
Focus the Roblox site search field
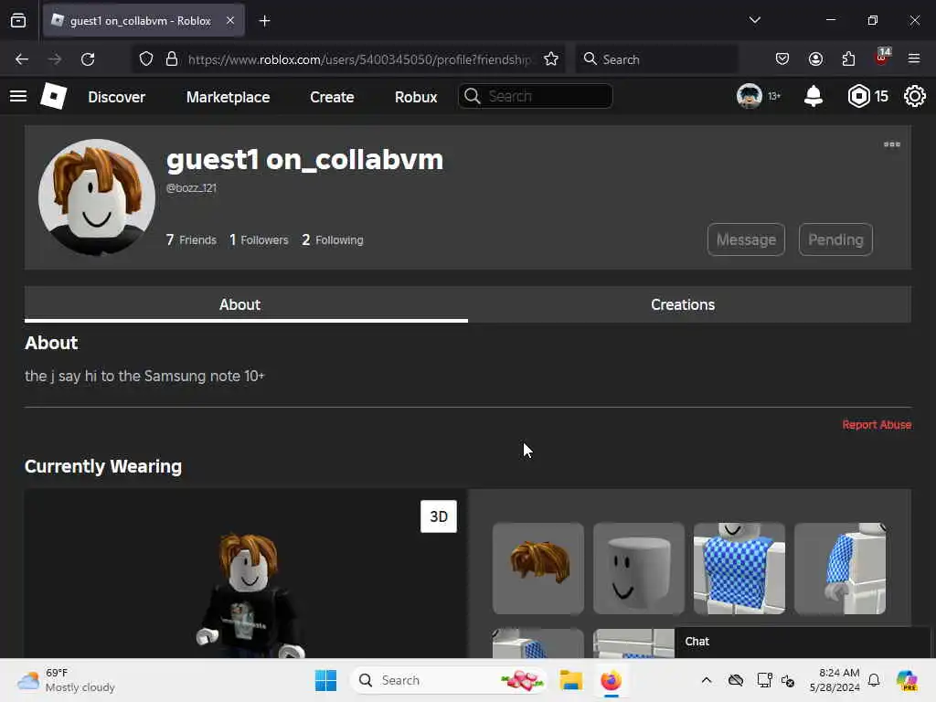[x=535, y=96]
